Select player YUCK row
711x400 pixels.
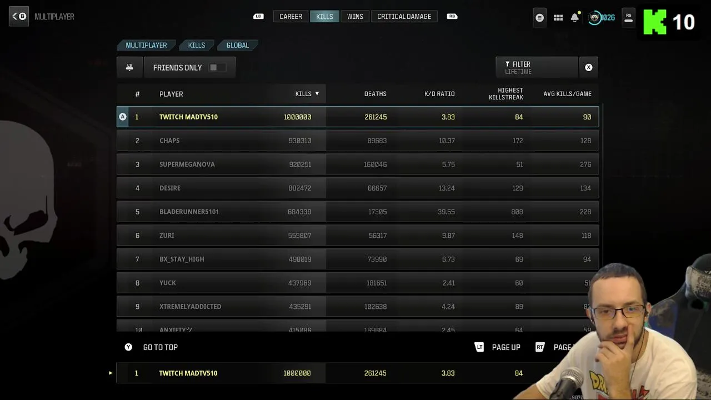tap(358, 283)
